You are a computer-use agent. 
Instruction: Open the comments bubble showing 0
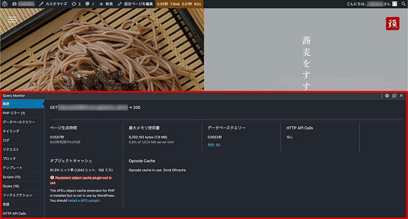coord(90,4)
